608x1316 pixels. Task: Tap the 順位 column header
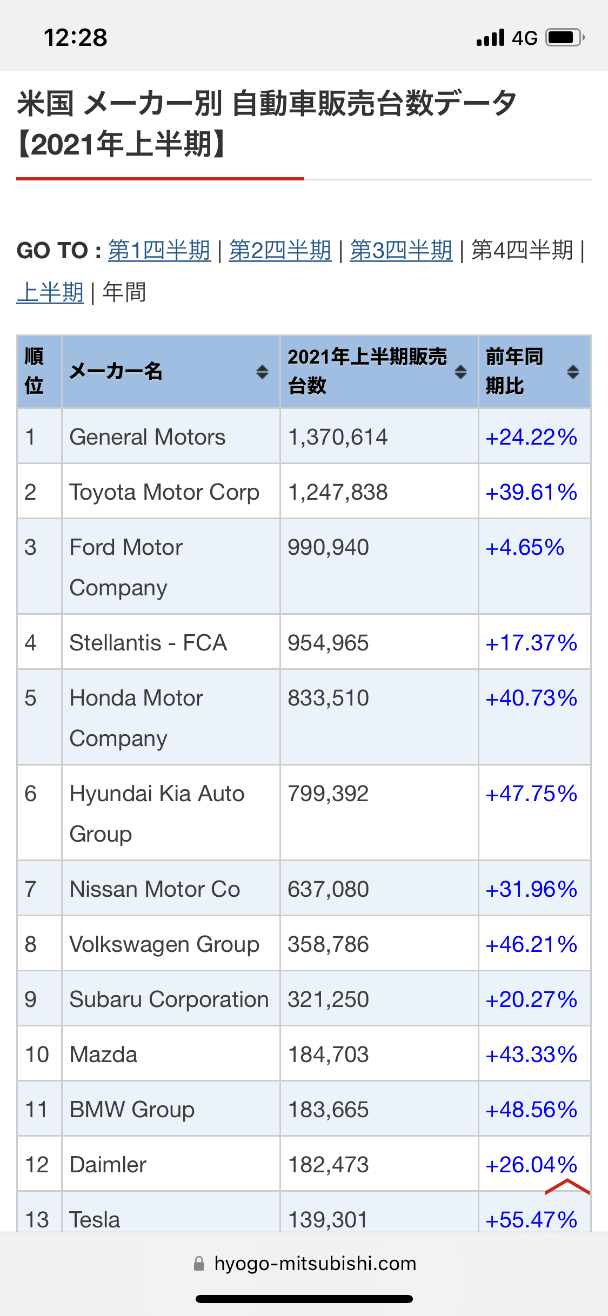click(35, 372)
